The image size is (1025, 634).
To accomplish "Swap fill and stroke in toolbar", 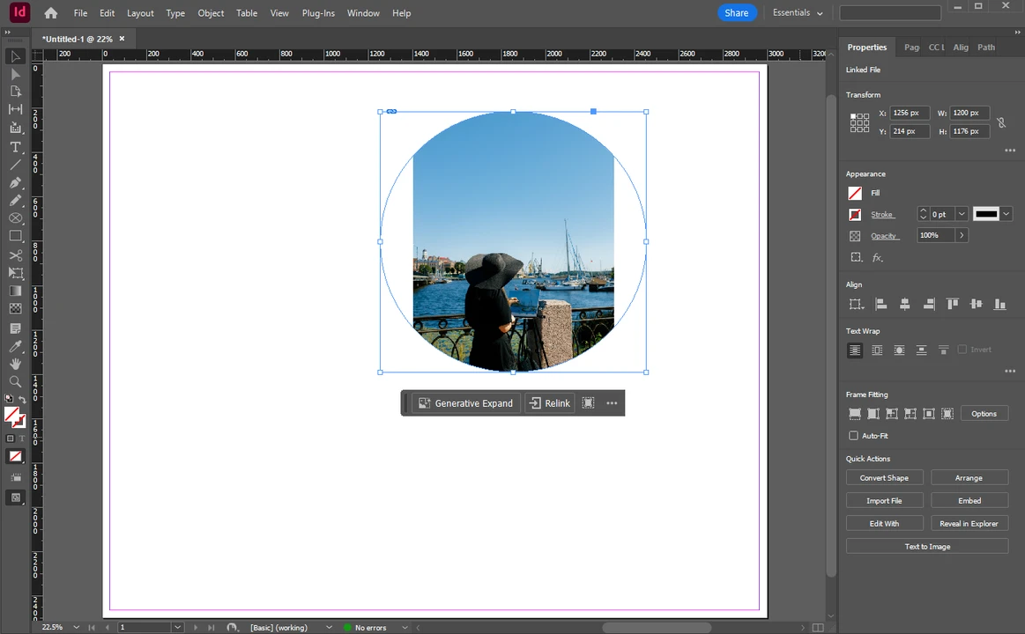I will [x=22, y=400].
